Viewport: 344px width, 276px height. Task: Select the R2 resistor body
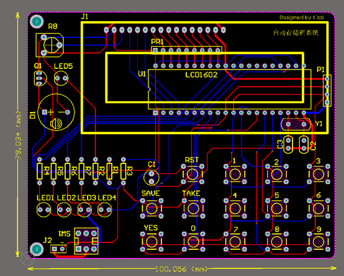[x=96, y=171]
